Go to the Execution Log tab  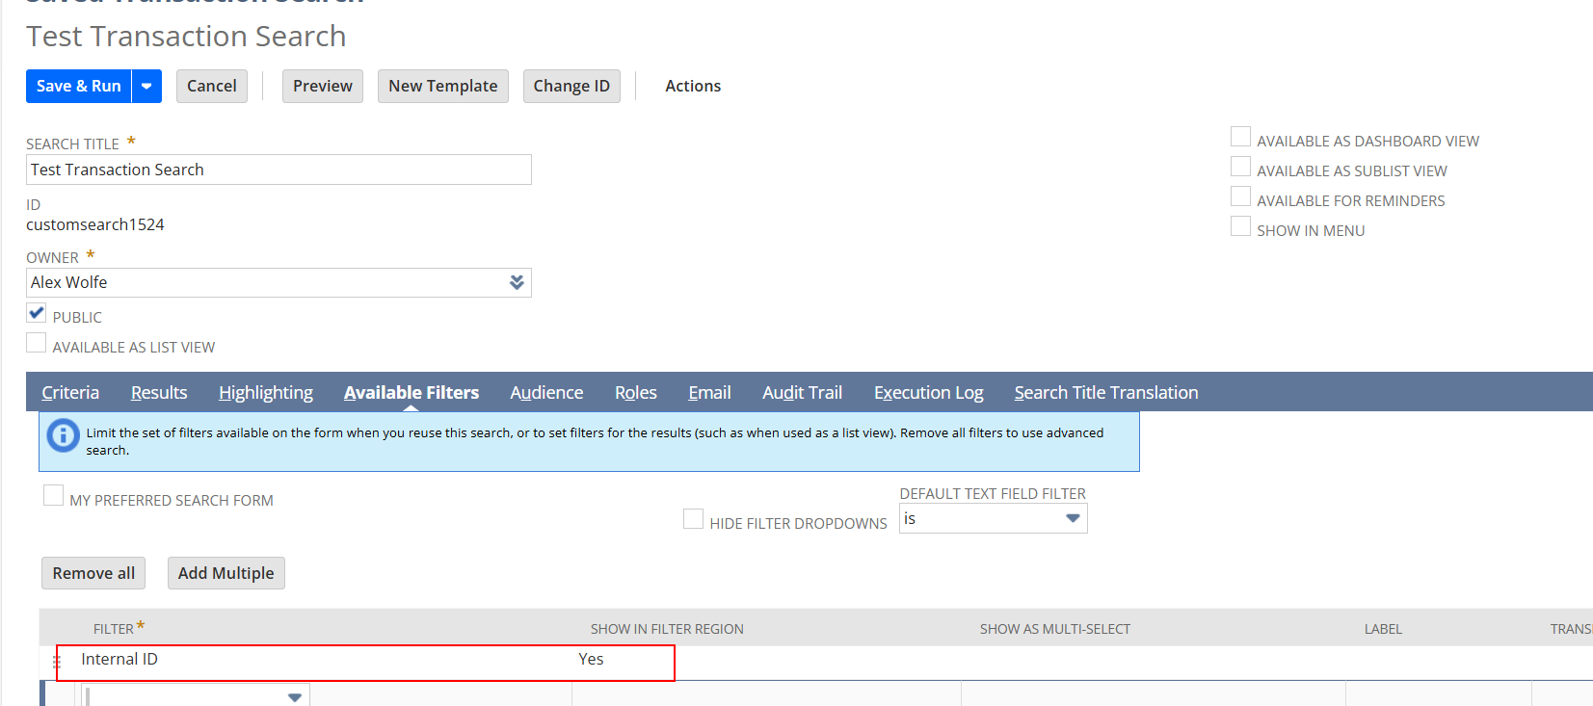[928, 392]
